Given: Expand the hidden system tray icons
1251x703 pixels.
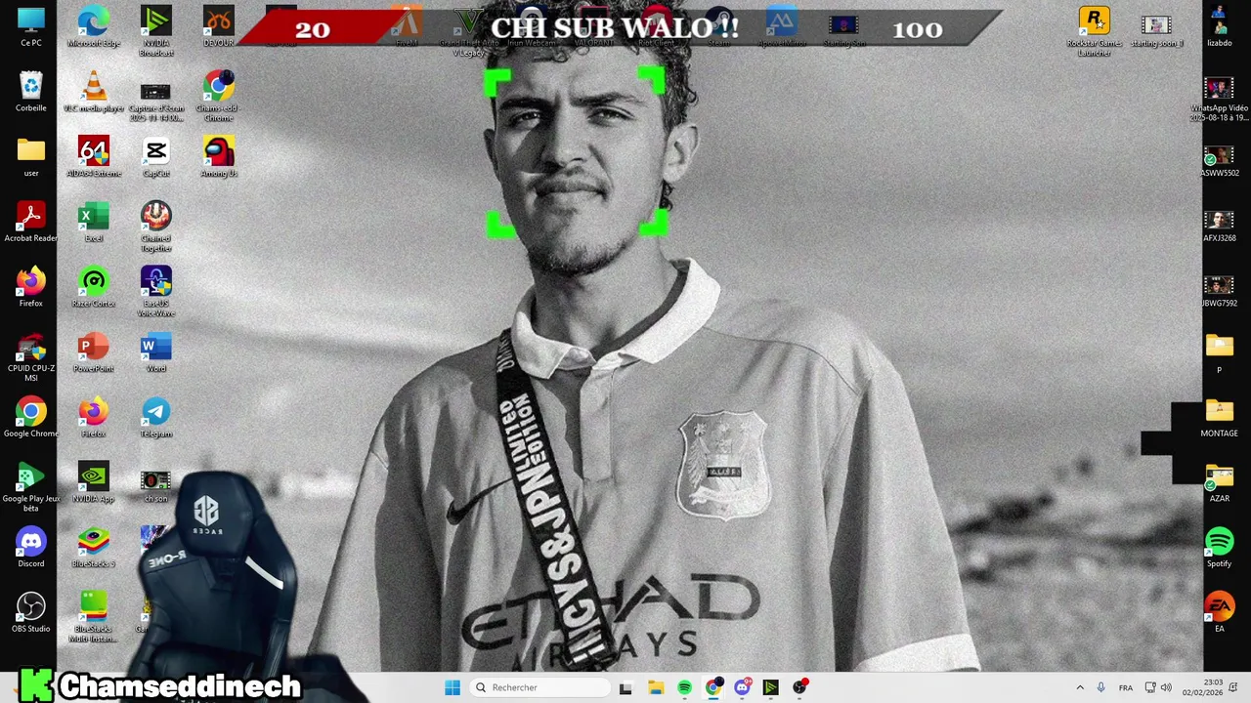Looking at the screenshot, I should (1080, 687).
